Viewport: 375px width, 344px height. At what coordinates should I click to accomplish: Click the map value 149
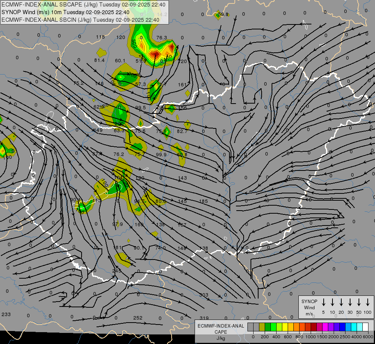(x=98, y=130)
